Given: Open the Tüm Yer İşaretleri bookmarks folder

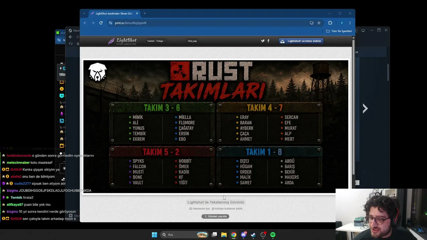Looking at the screenshot, I should pyautogui.click(x=339, y=31).
